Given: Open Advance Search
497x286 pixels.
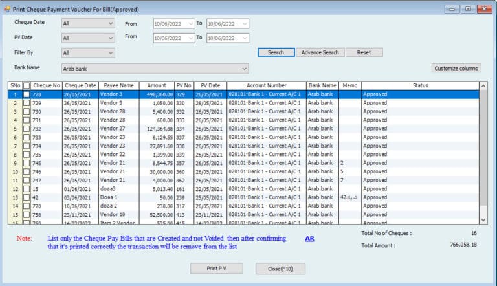Looking at the screenshot, I should pyautogui.click(x=320, y=52).
